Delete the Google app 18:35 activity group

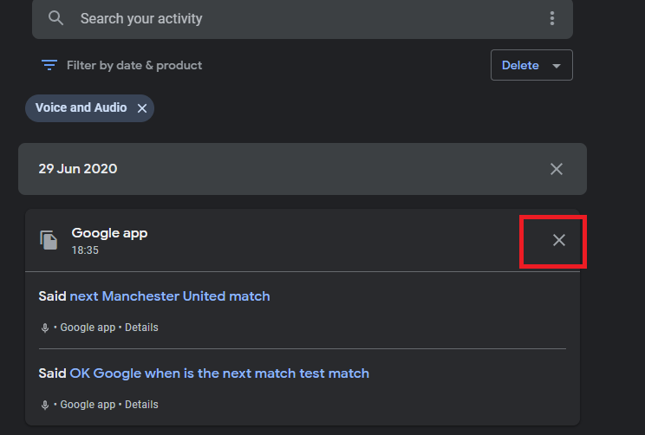pyautogui.click(x=558, y=240)
